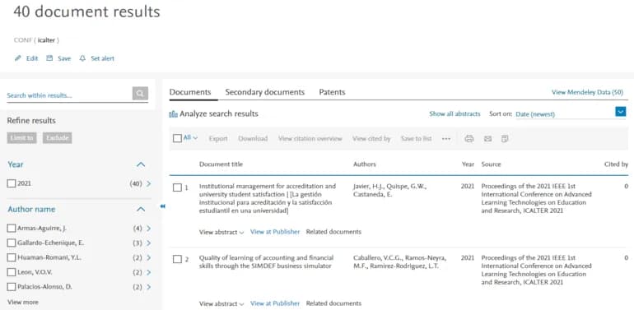634x310 pixels.
Task: Check the Huaman-Romani, Y.L. author filter
Action: (12, 257)
